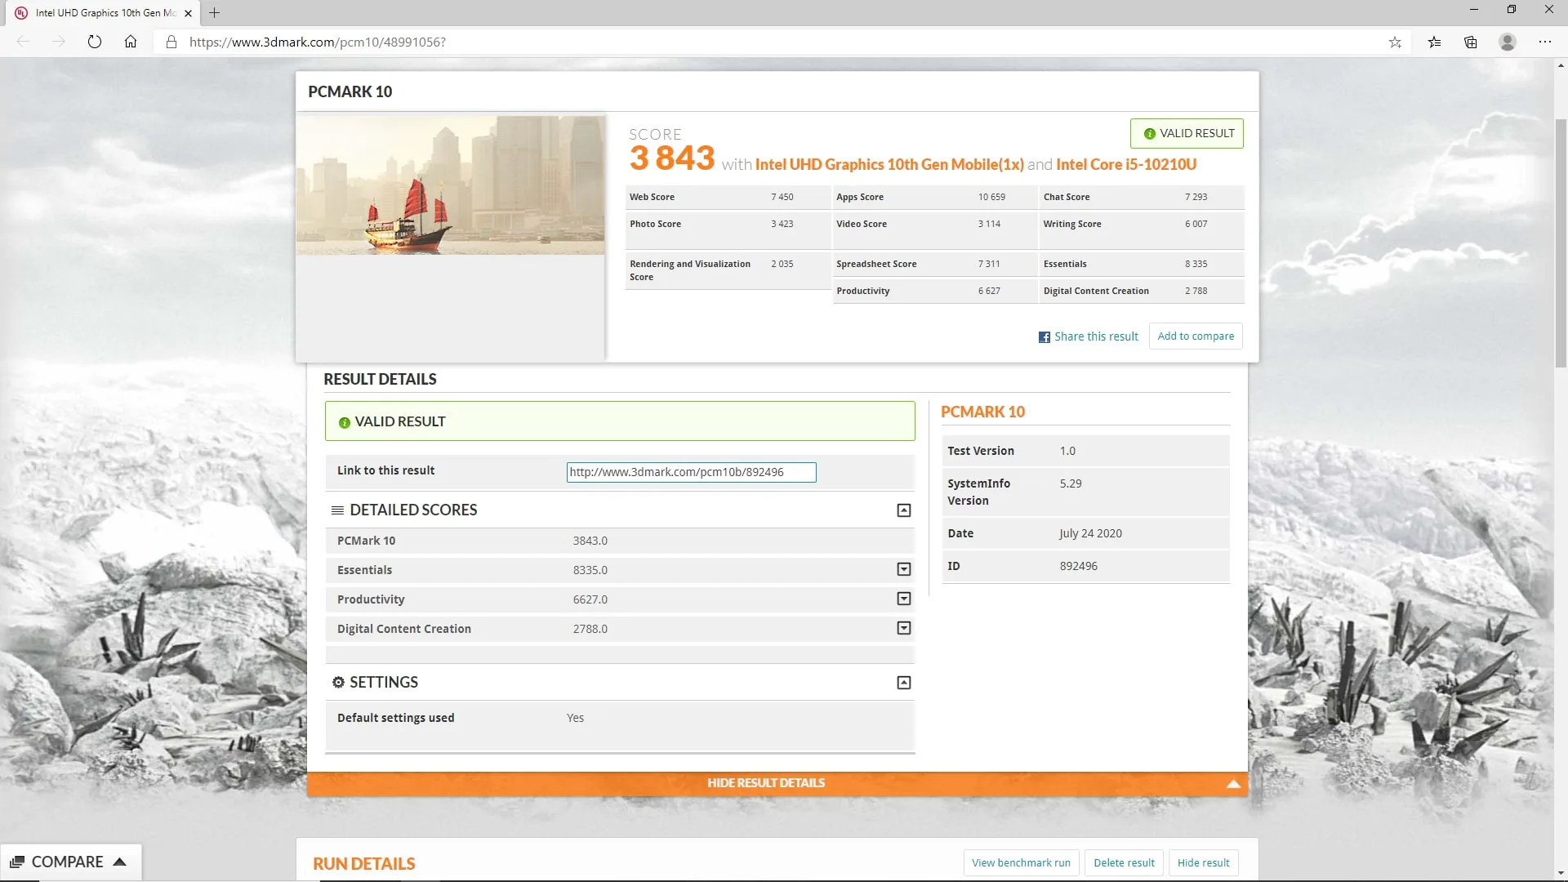Click the browser back arrow
The height and width of the screenshot is (882, 1568).
point(23,42)
